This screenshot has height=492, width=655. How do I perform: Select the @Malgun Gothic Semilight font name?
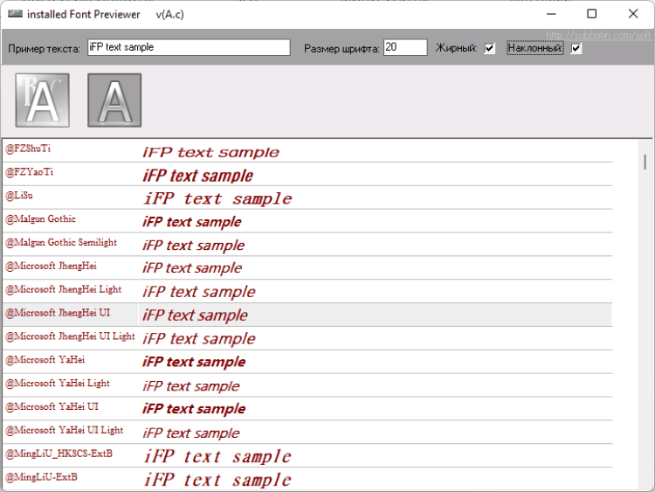coord(61,242)
